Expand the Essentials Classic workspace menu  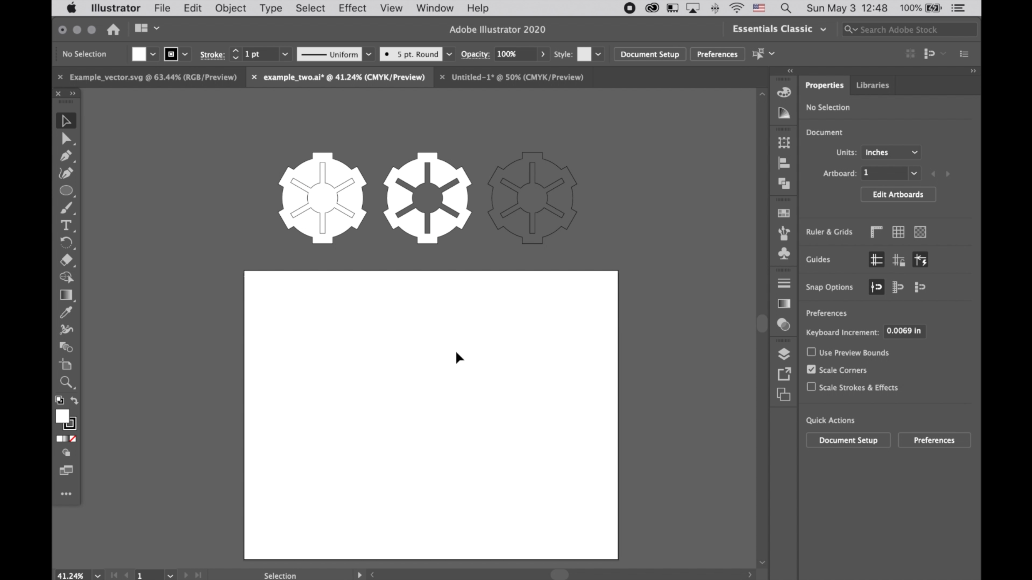[x=779, y=29]
